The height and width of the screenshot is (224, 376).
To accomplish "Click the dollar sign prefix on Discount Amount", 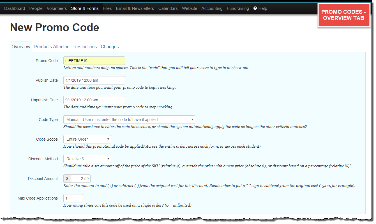I will (x=67, y=179).
